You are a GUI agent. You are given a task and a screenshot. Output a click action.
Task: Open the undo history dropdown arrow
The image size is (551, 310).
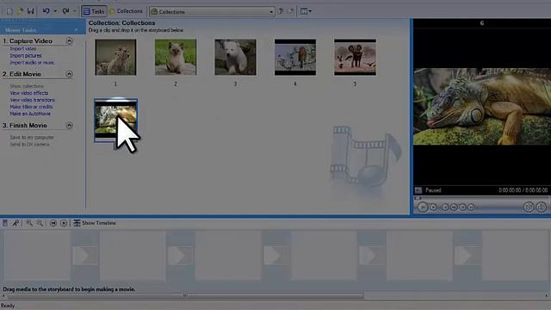coord(55,11)
